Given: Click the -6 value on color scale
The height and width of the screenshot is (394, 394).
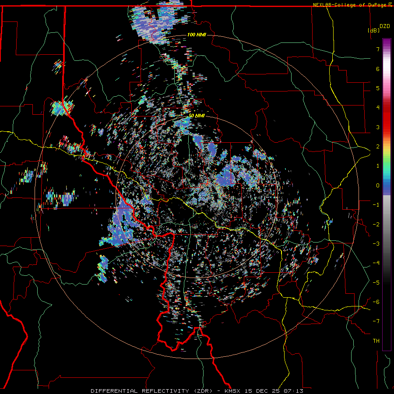Looking at the screenshot, I should click(376, 302).
